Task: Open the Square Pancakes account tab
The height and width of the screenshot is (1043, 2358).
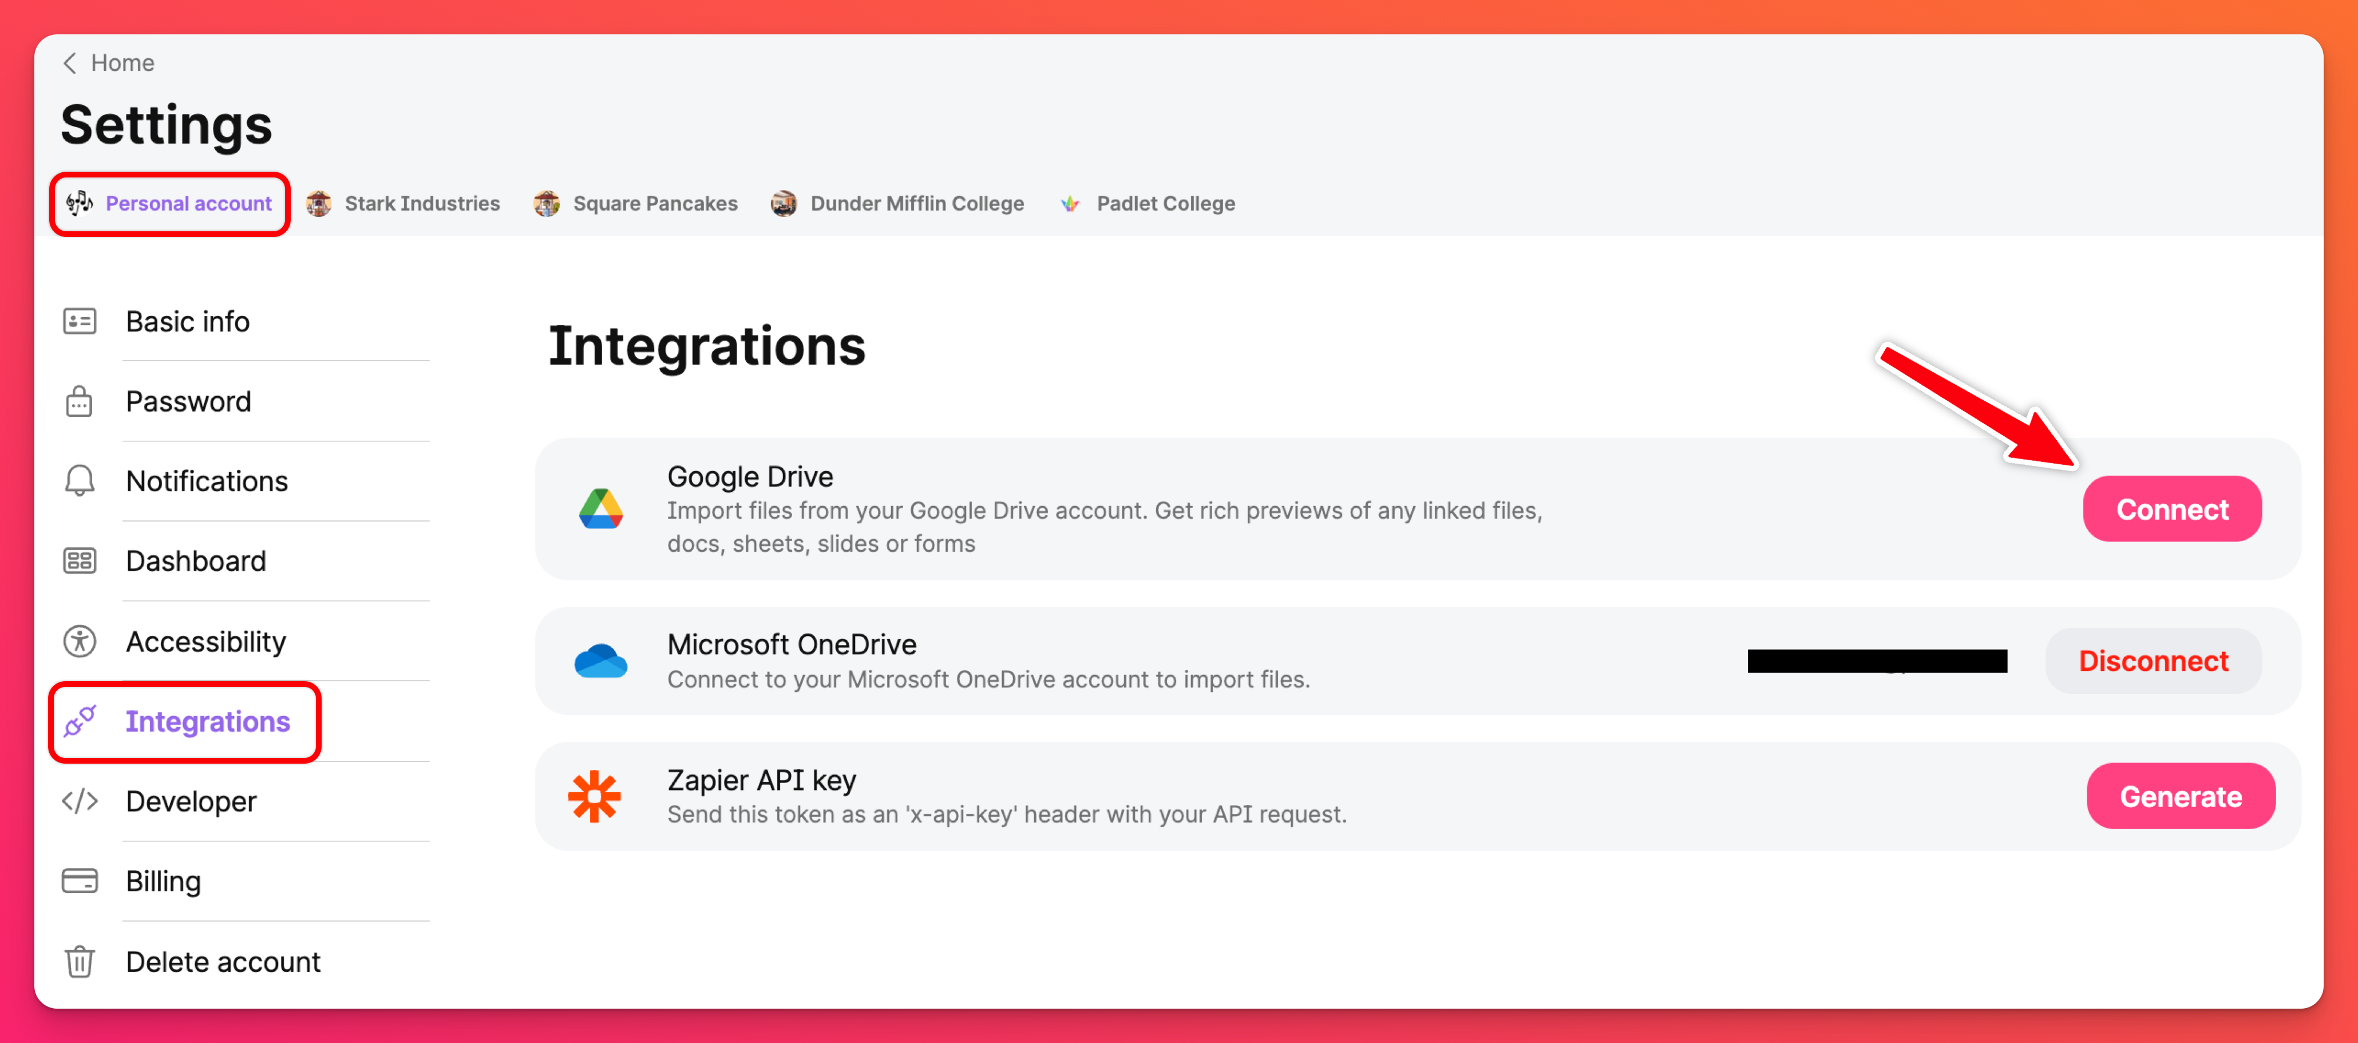Action: pyautogui.click(x=636, y=203)
